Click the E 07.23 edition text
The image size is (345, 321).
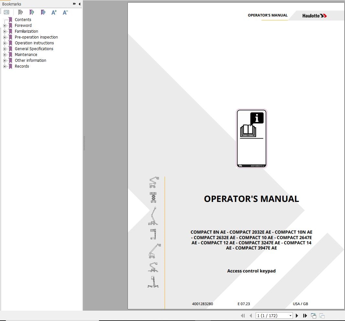(244, 304)
